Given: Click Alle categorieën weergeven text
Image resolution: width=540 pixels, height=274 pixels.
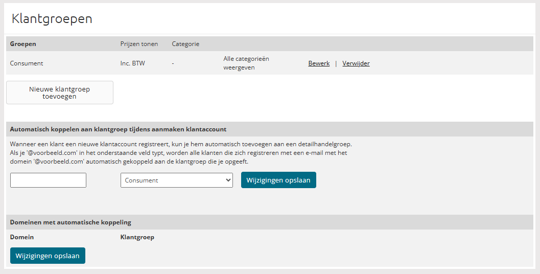Looking at the screenshot, I should 246,63.
